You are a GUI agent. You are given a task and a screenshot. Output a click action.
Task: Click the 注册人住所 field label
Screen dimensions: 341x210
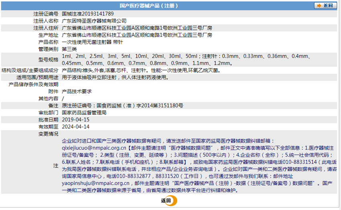(x=46, y=28)
